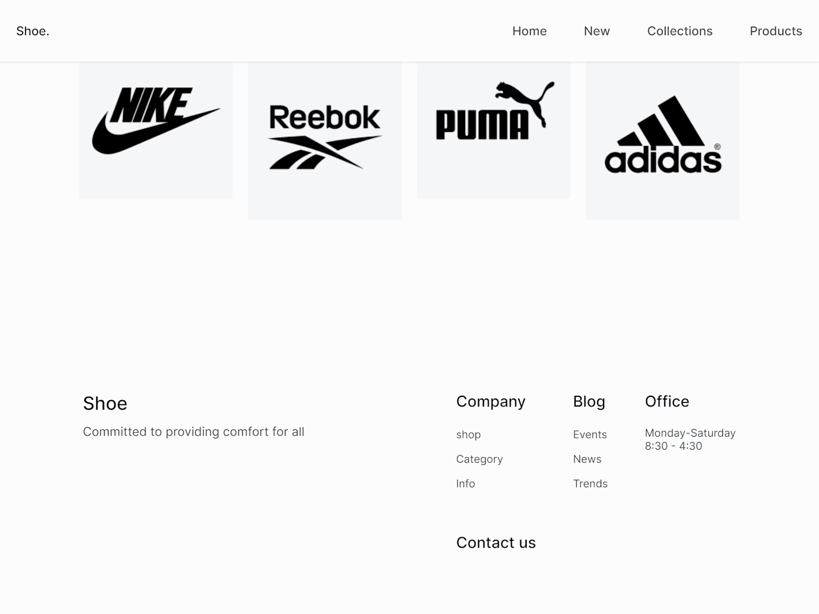Click the Contact us heading
Screen dimensions: 819x614
[496, 542]
